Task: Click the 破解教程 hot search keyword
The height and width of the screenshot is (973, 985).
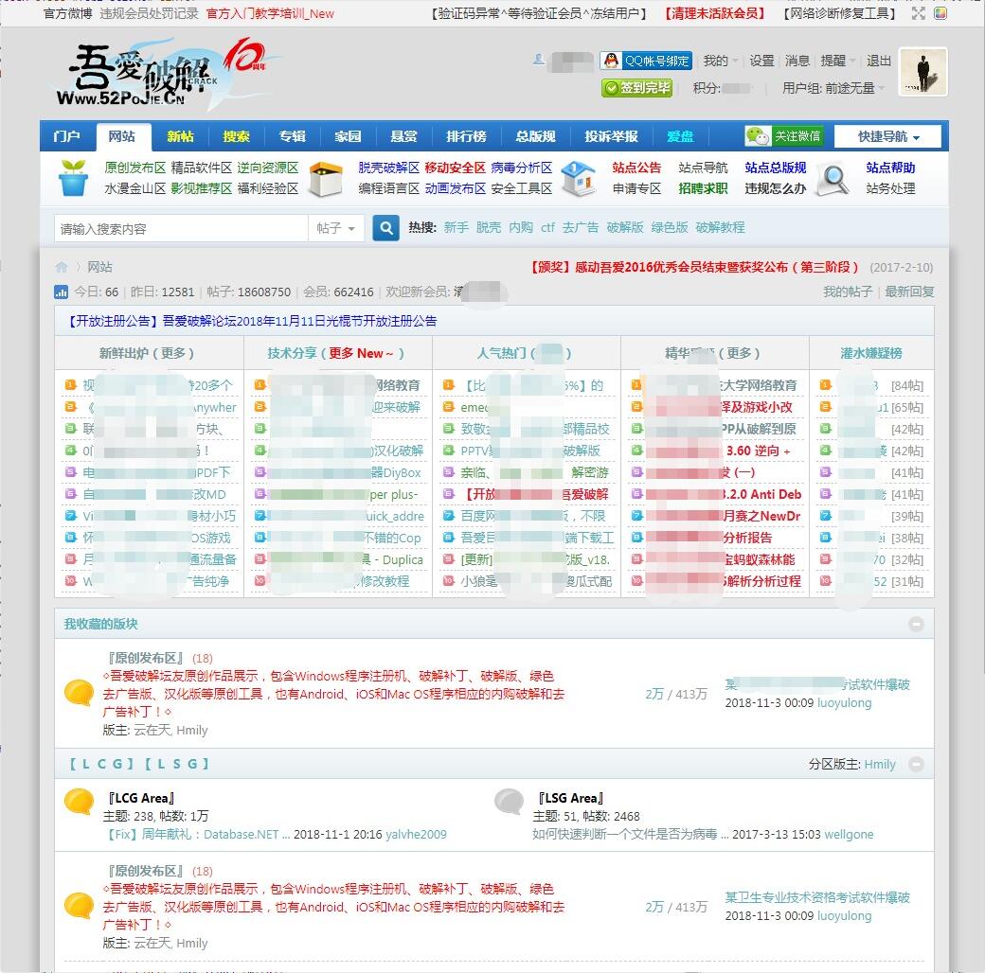Action: (720, 227)
